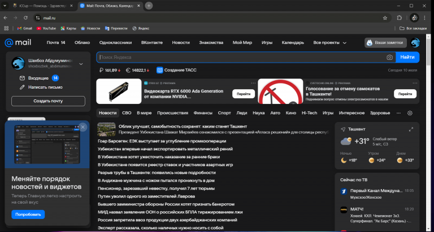This screenshot has width=434, height=232.
Task: Click the Поиск Яндекса search field
Action: click(241, 57)
